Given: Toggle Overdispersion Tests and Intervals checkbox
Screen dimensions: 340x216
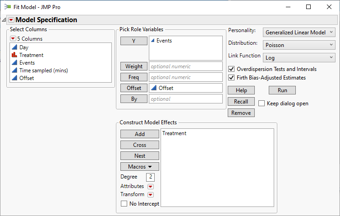Looking at the screenshot, I should point(231,69).
